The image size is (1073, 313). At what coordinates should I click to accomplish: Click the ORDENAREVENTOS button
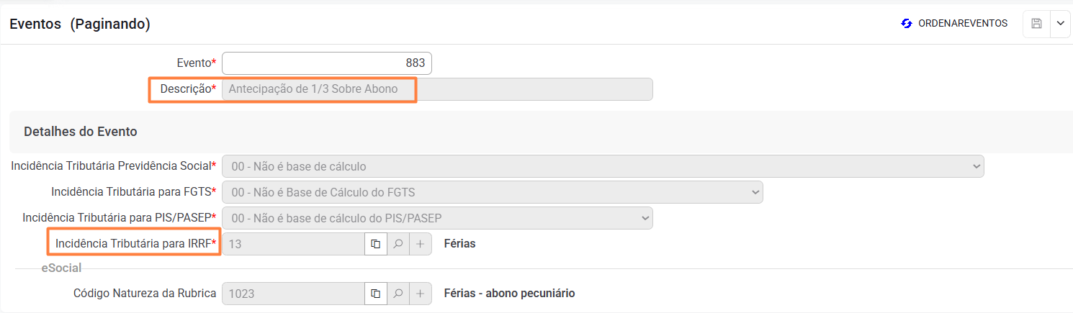pyautogui.click(x=954, y=24)
